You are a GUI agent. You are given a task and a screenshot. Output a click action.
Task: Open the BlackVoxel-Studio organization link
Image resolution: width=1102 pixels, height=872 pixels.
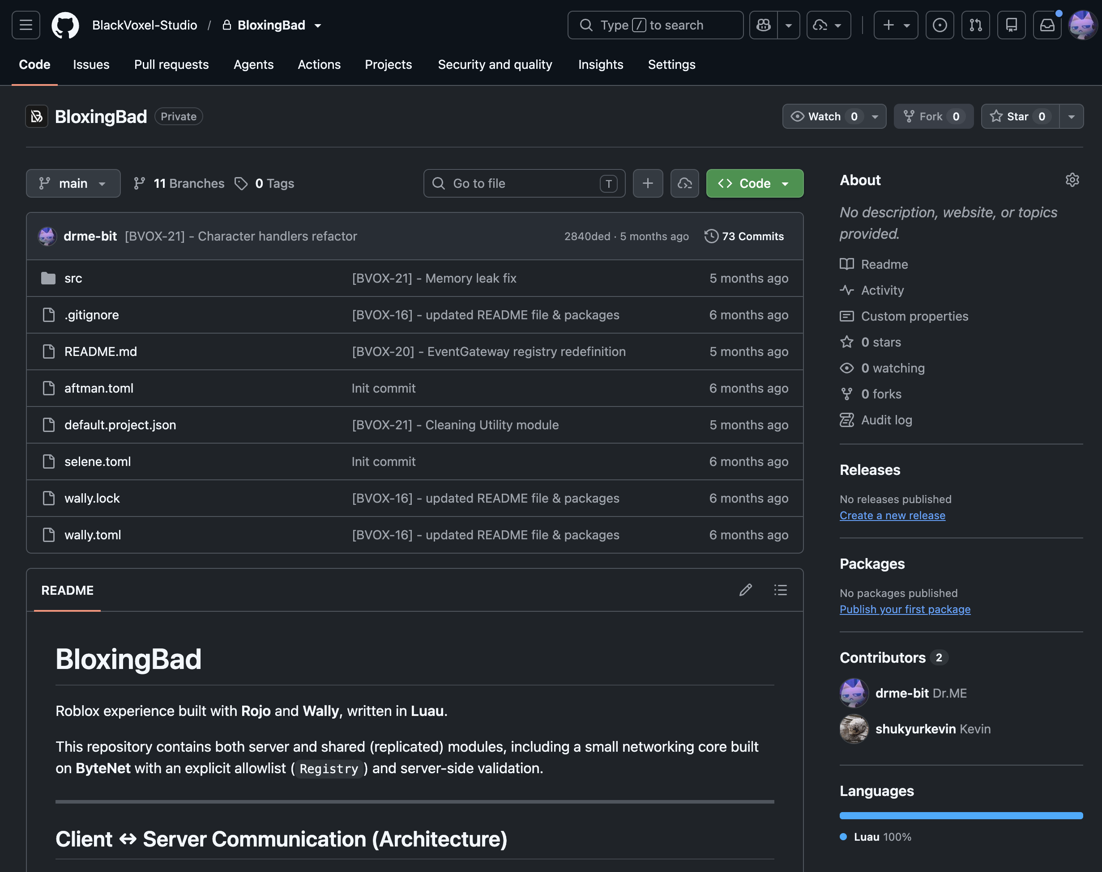point(145,25)
